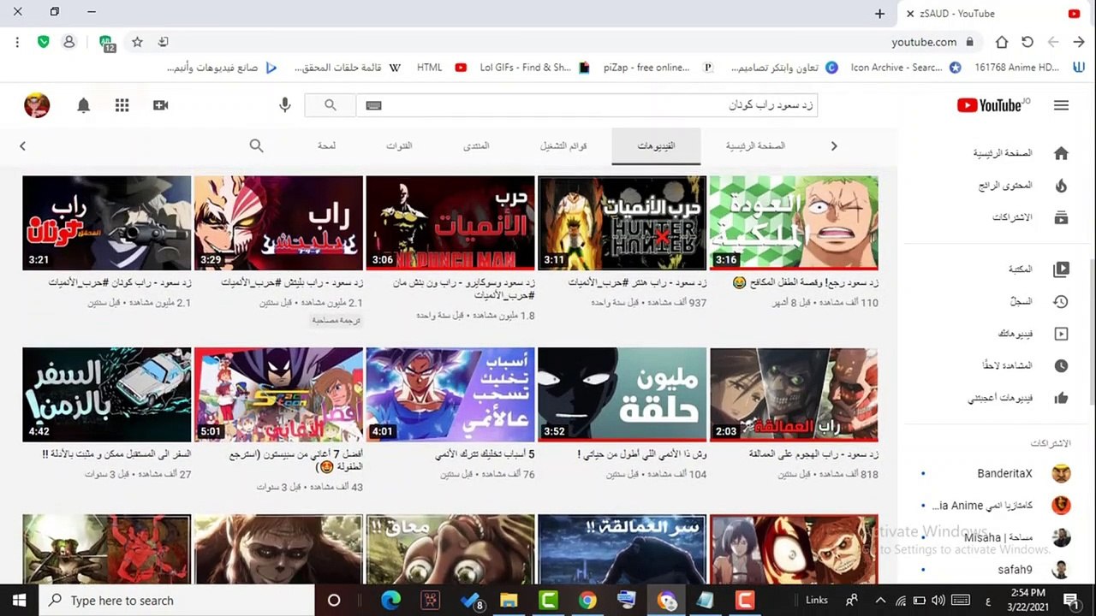
Task: Play the One Punch Man 3:06 thumbnail
Action: coord(450,222)
